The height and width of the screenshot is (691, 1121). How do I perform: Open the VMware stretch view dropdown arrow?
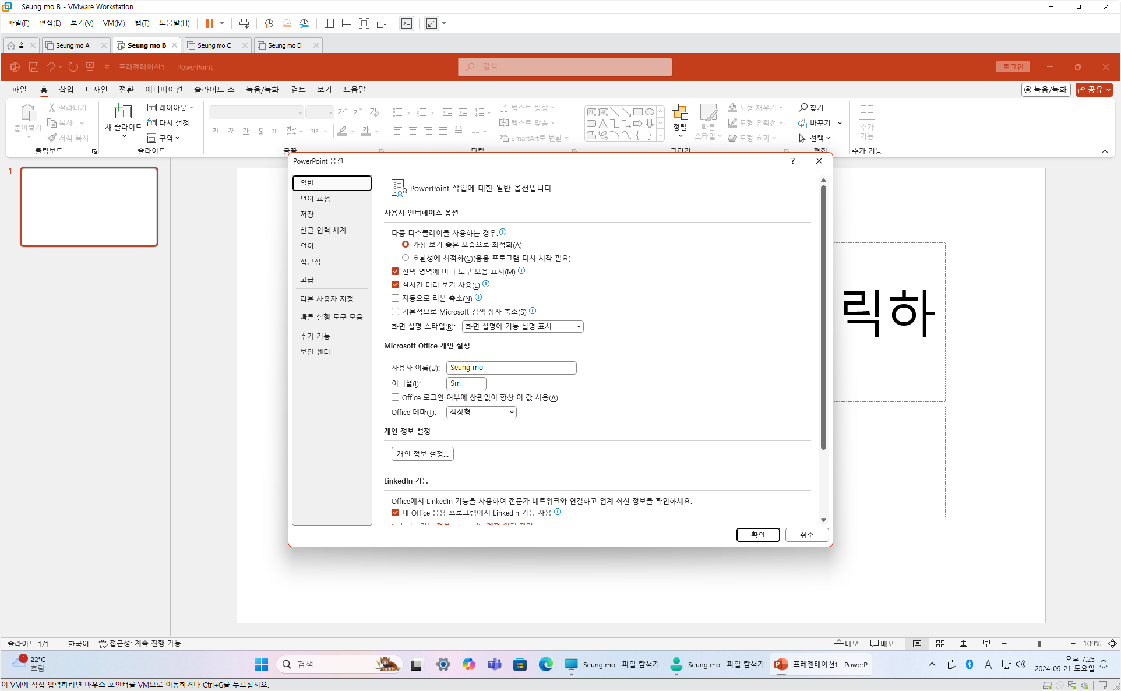point(444,23)
